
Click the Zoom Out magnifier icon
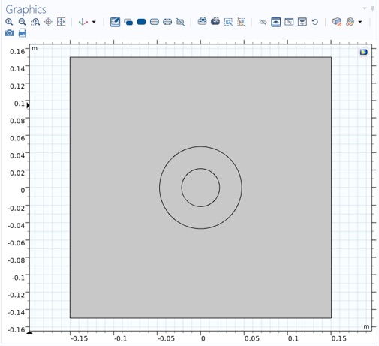pos(22,22)
